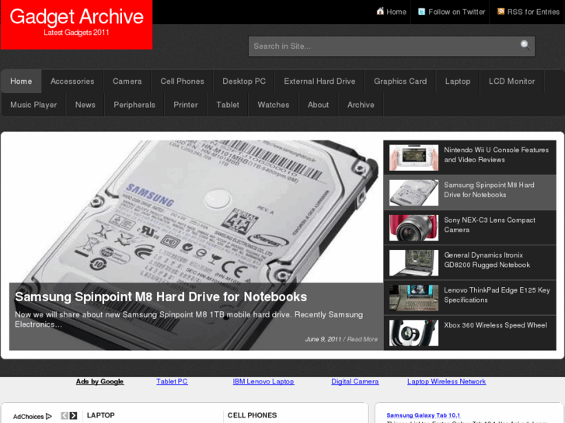Image resolution: width=565 pixels, height=423 pixels.
Task: Click the Home link in top bar
Action: 396,12
